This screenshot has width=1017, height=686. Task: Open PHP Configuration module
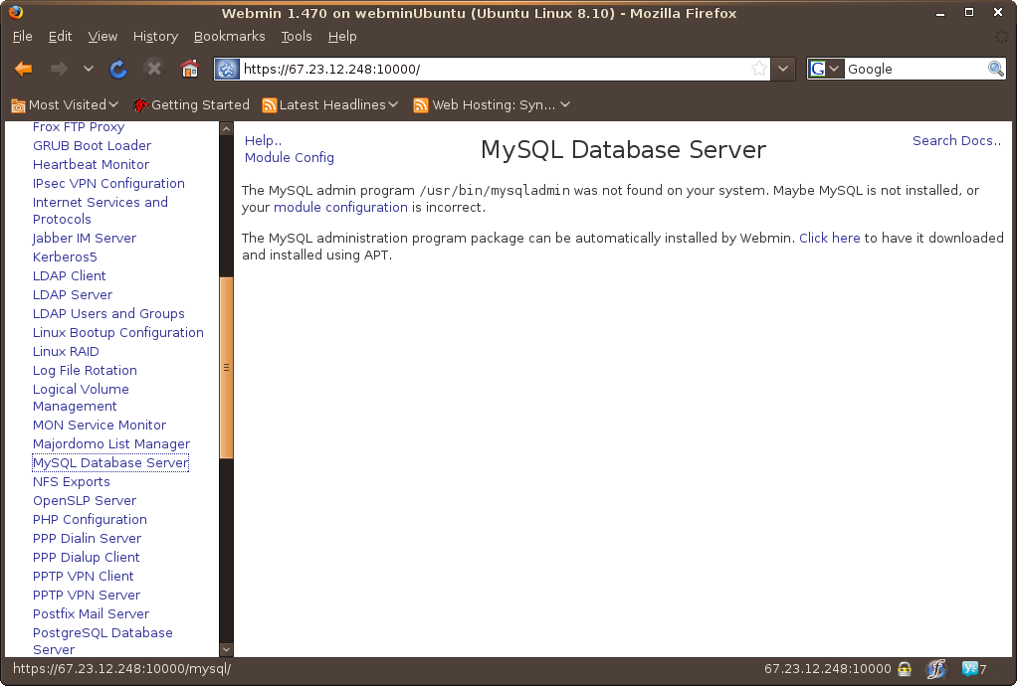(x=90, y=519)
